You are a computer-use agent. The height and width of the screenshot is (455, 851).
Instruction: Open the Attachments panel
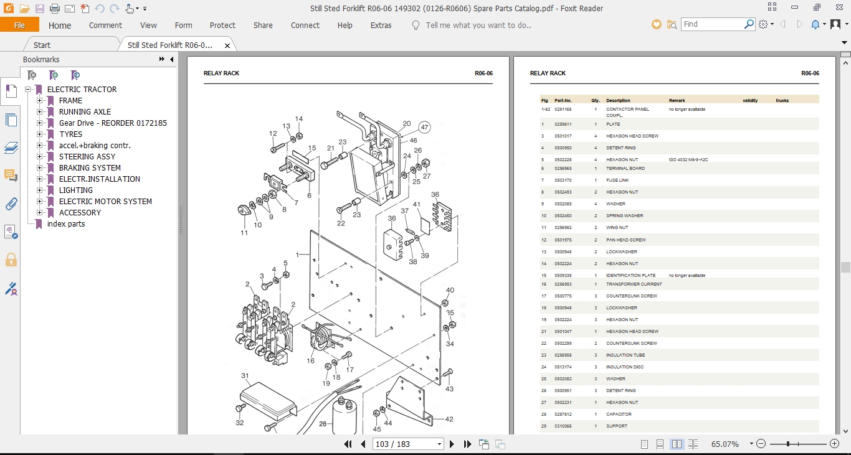tap(11, 204)
